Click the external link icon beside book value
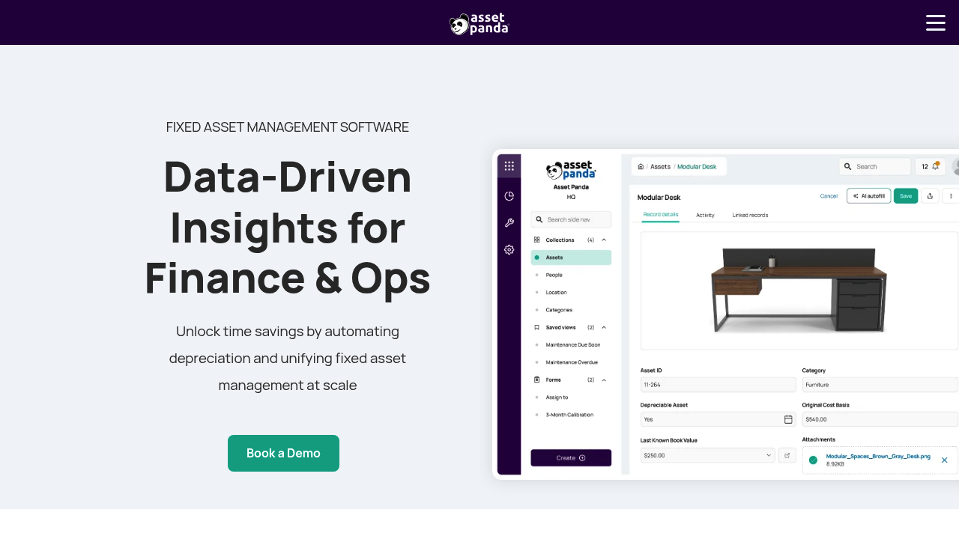Image resolution: width=959 pixels, height=539 pixels. click(x=787, y=455)
